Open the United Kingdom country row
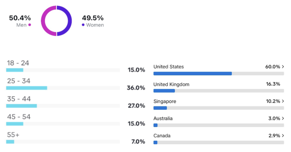Screen dimensions: 291x152 [219, 87]
